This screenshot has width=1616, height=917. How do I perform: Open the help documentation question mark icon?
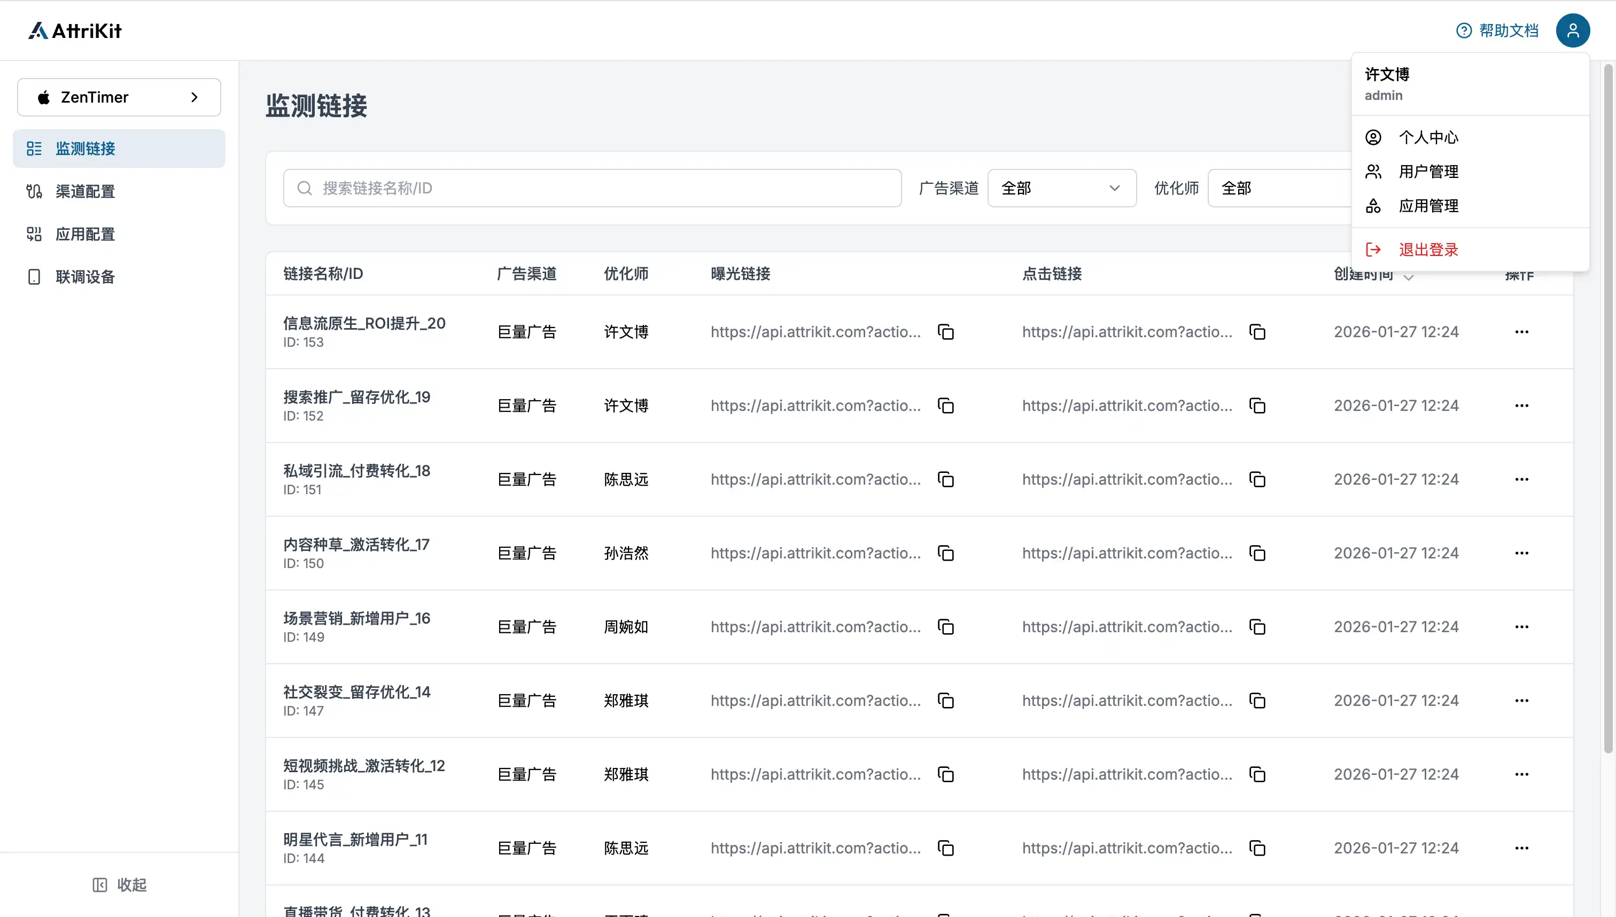1463,30
